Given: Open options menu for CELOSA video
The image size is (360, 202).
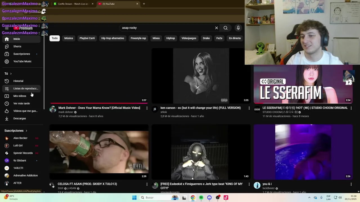Looking at the screenshot, I should (147, 184).
